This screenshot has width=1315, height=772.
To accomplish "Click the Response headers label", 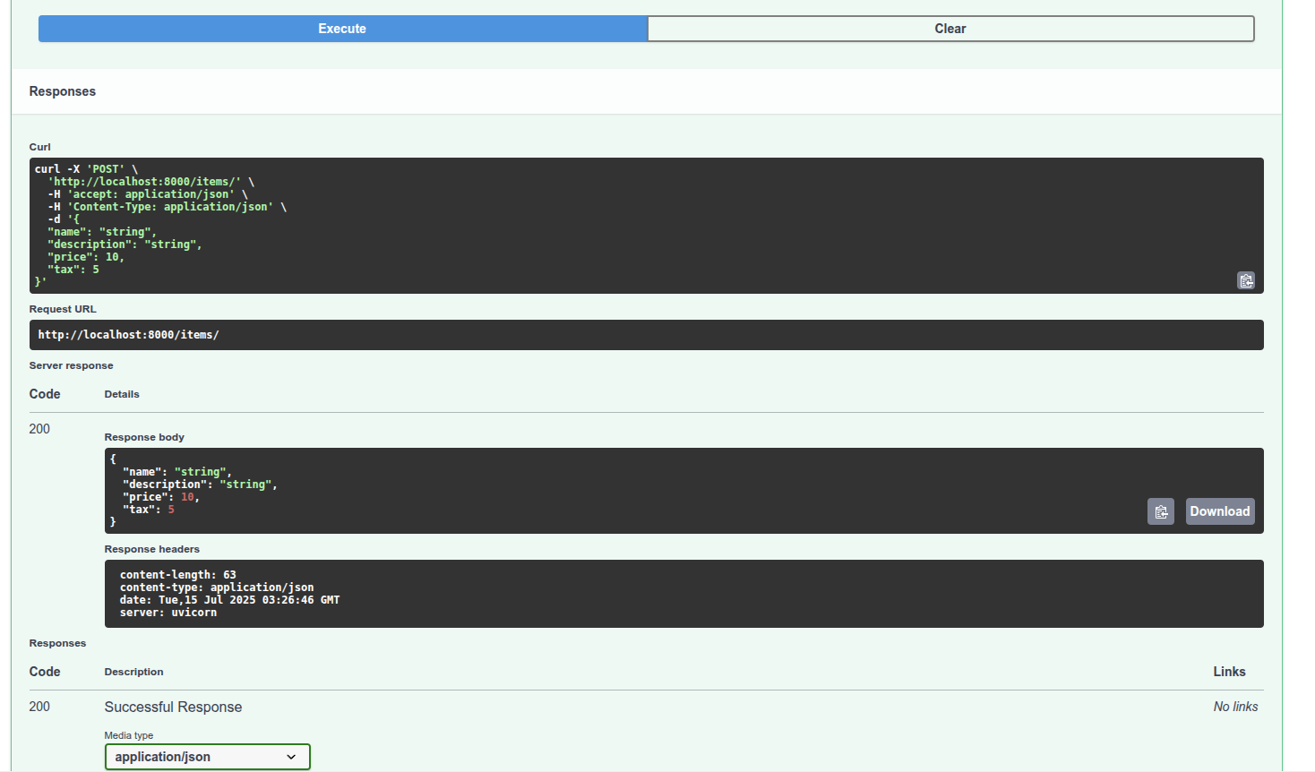I will coord(151,549).
